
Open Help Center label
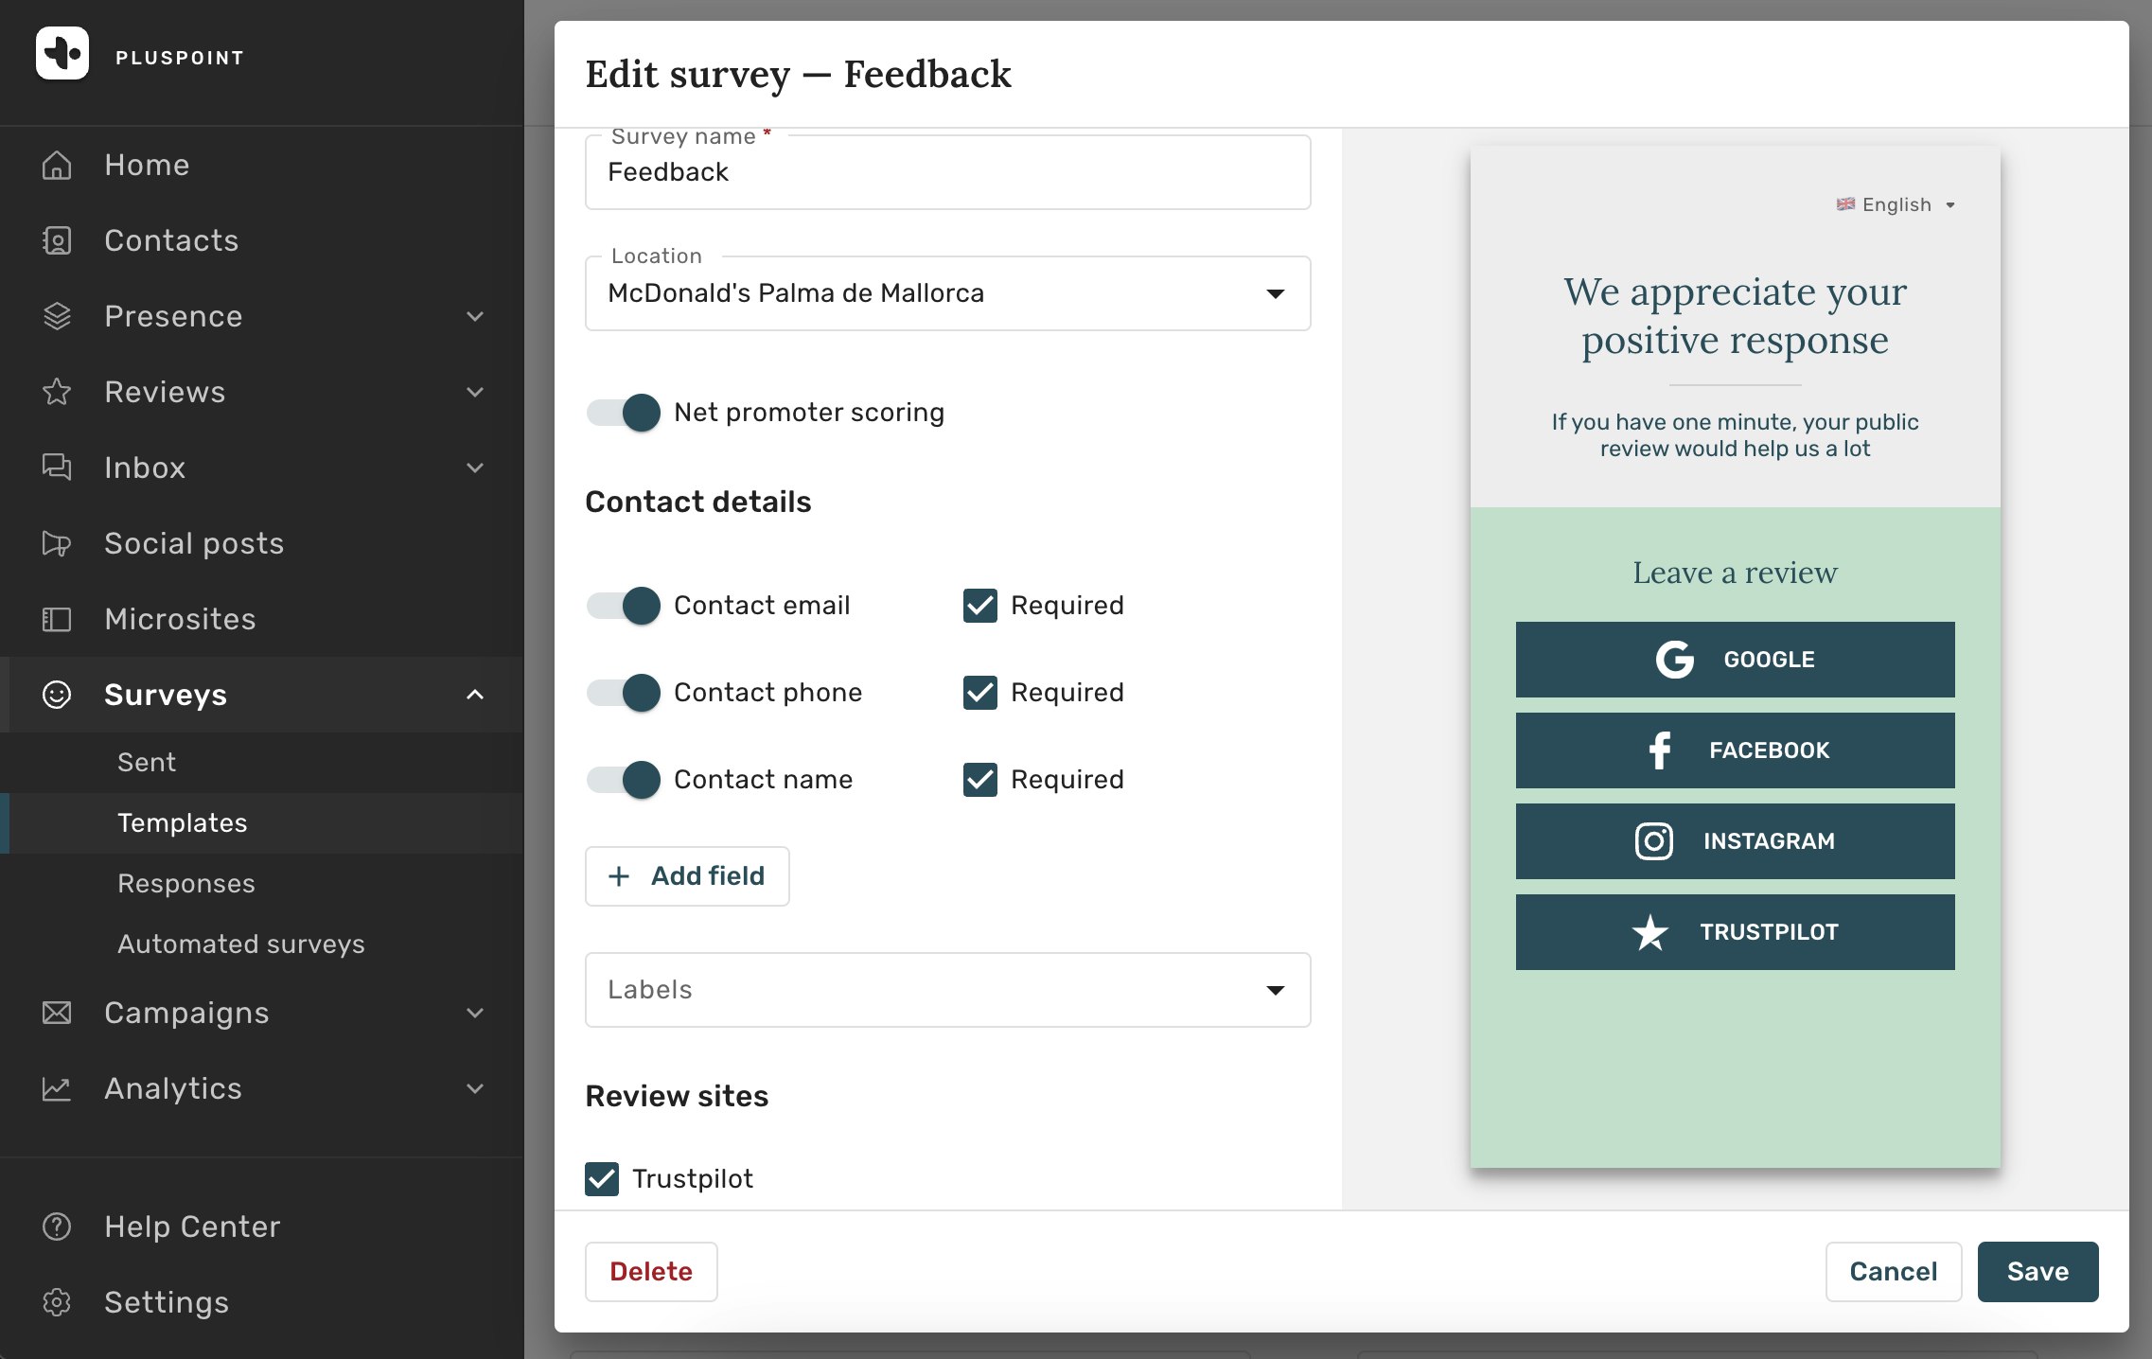coord(192,1227)
